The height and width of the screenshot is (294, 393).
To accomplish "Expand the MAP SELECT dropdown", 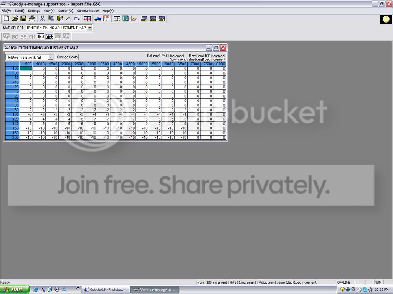I will 89,28.
